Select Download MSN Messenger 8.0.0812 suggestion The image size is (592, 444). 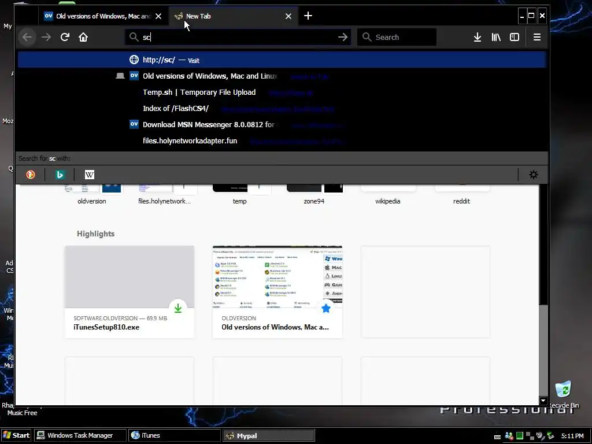[x=282, y=125]
